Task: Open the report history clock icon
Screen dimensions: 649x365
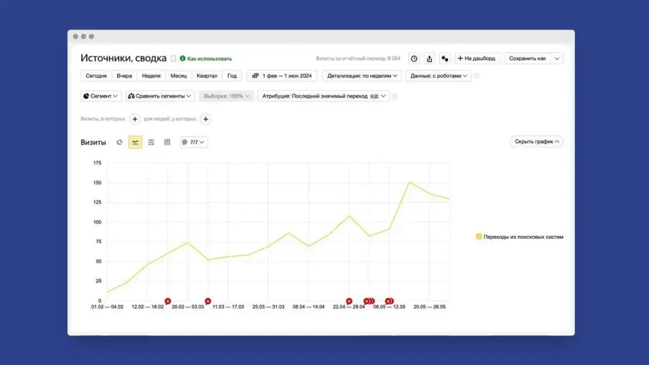Action: point(414,59)
